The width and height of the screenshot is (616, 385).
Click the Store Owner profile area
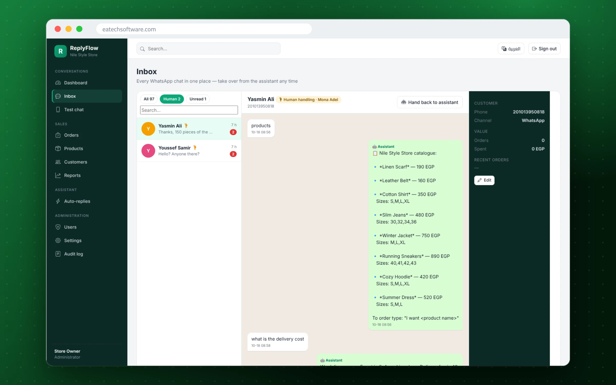[87, 354]
